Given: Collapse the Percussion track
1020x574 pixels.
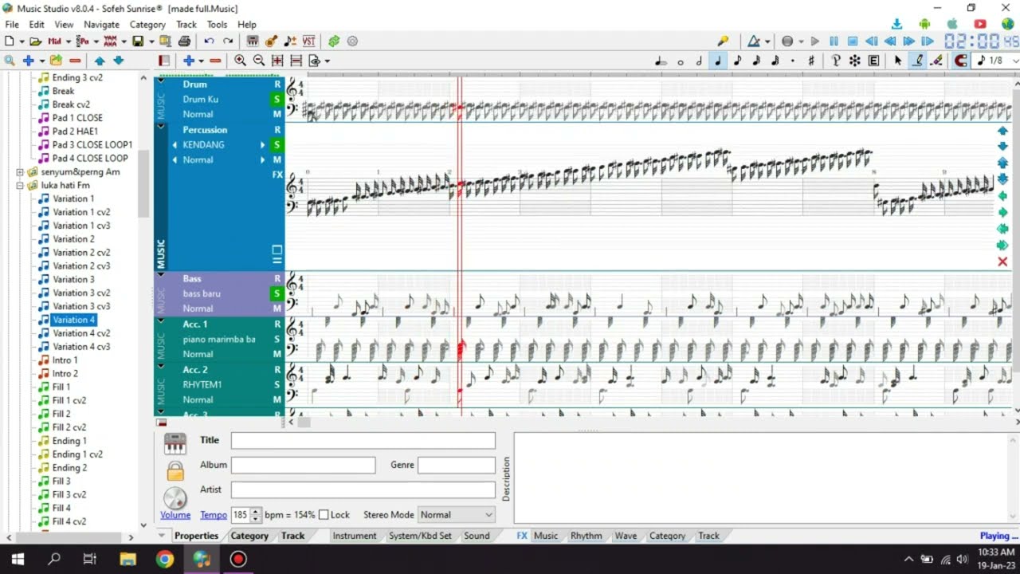Looking at the screenshot, I should tap(161, 127).
